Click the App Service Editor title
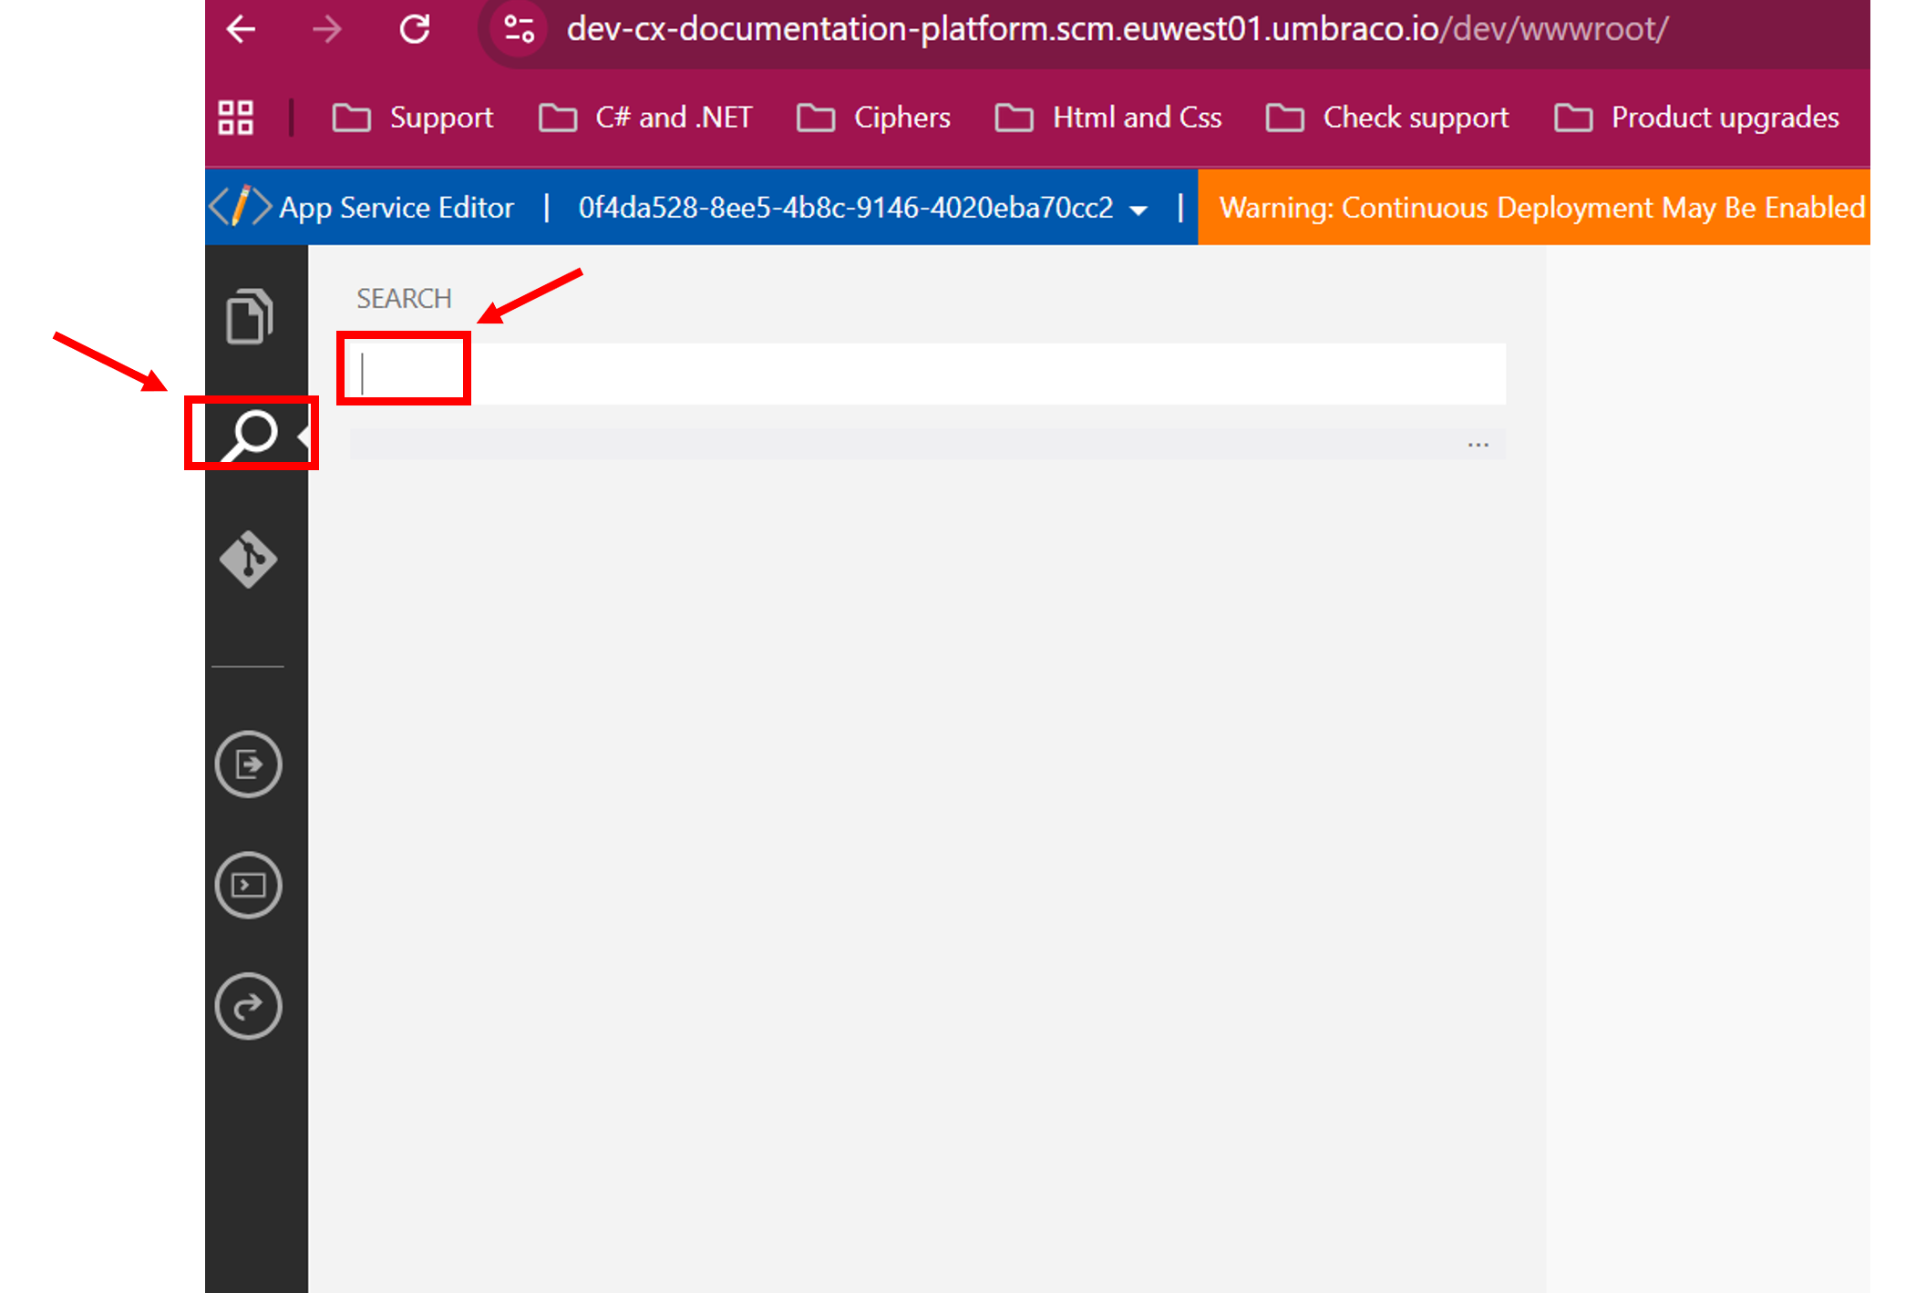1926x1293 pixels. tap(397, 208)
